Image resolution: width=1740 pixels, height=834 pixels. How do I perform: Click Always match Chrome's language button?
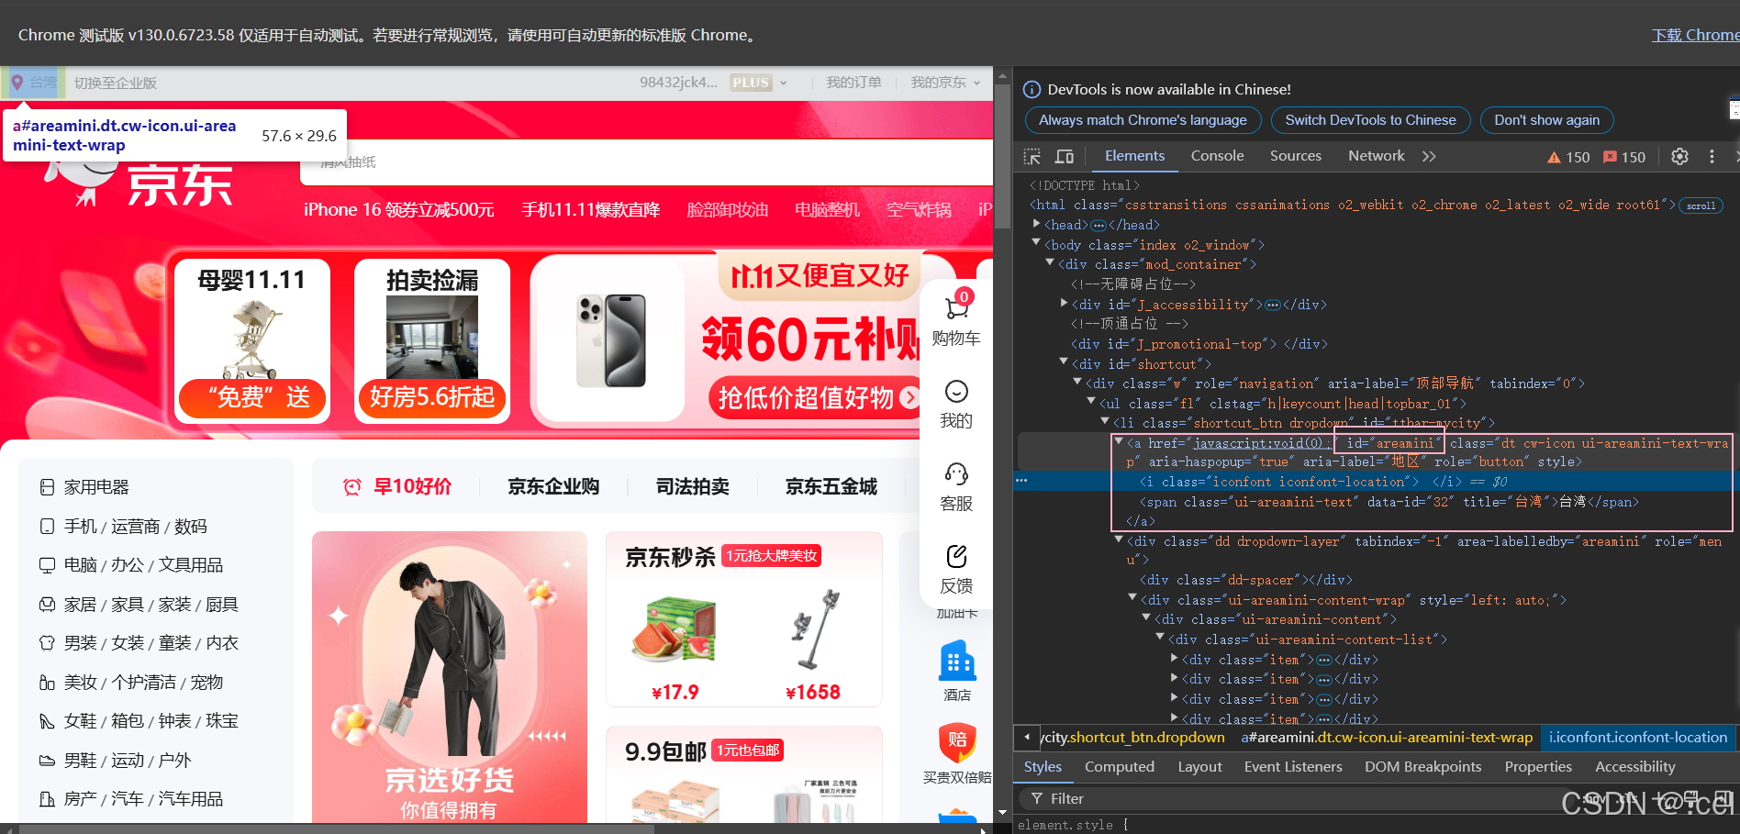click(x=1143, y=120)
